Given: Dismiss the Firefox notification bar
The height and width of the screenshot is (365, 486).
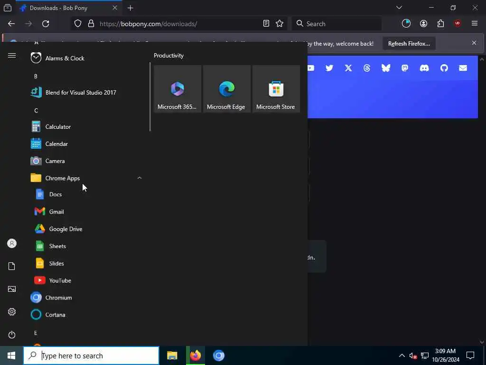Looking at the screenshot, I should tap(474, 43).
